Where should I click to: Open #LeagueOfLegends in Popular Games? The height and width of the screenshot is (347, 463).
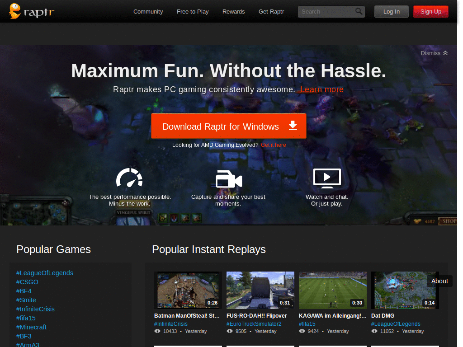(45, 273)
